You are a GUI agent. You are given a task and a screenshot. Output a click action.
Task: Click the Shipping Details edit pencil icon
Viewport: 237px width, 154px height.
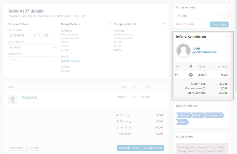(163, 24)
